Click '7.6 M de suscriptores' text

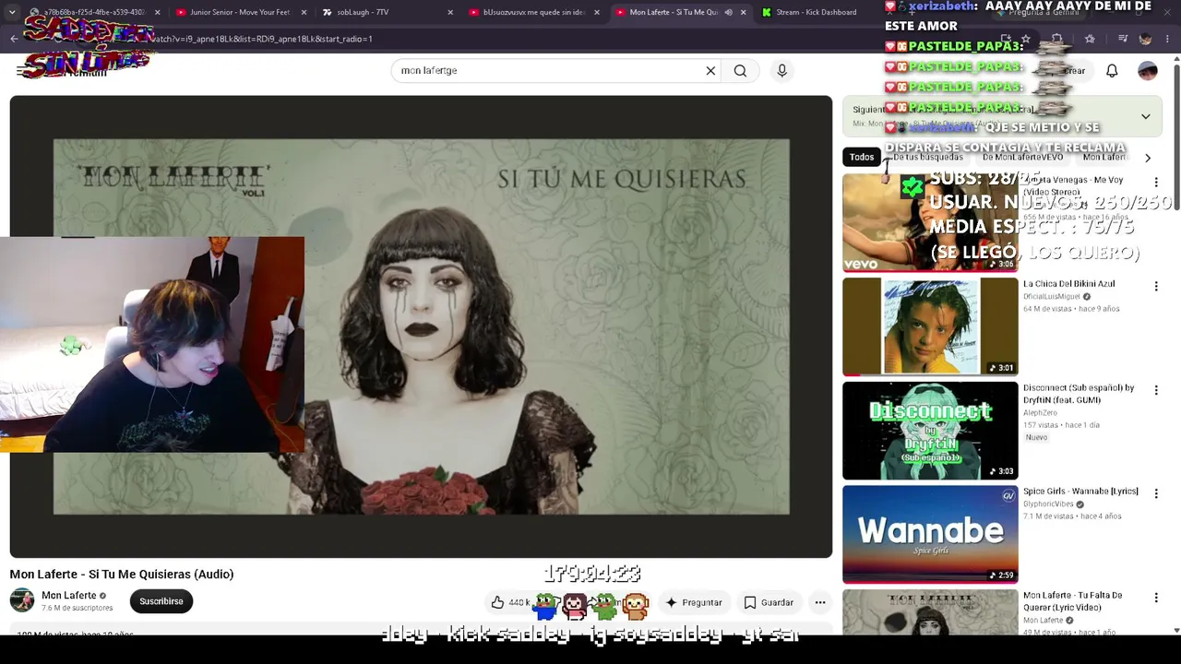click(x=77, y=609)
